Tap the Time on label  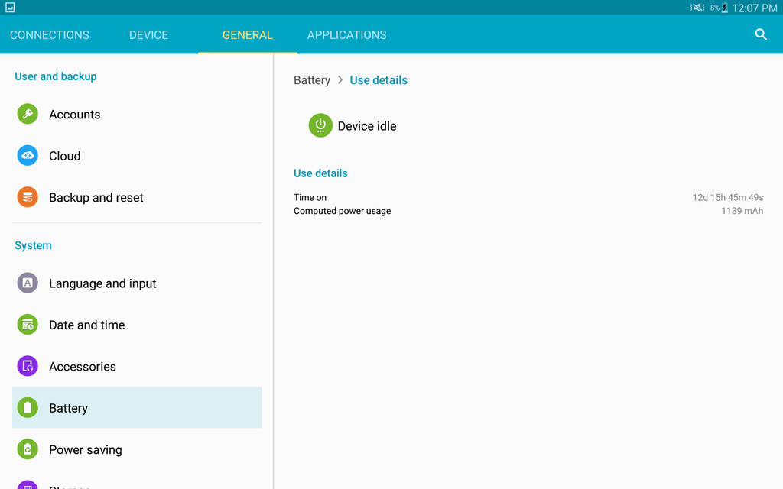[x=310, y=198]
